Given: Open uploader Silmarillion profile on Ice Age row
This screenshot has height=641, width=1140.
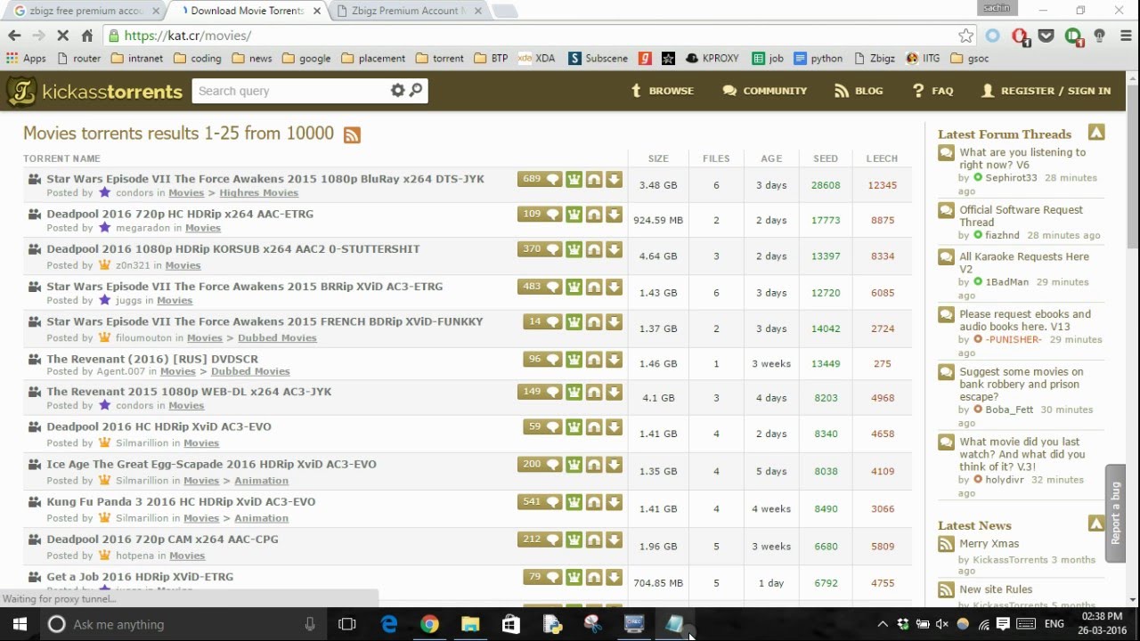Looking at the screenshot, I should coord(141,481).
